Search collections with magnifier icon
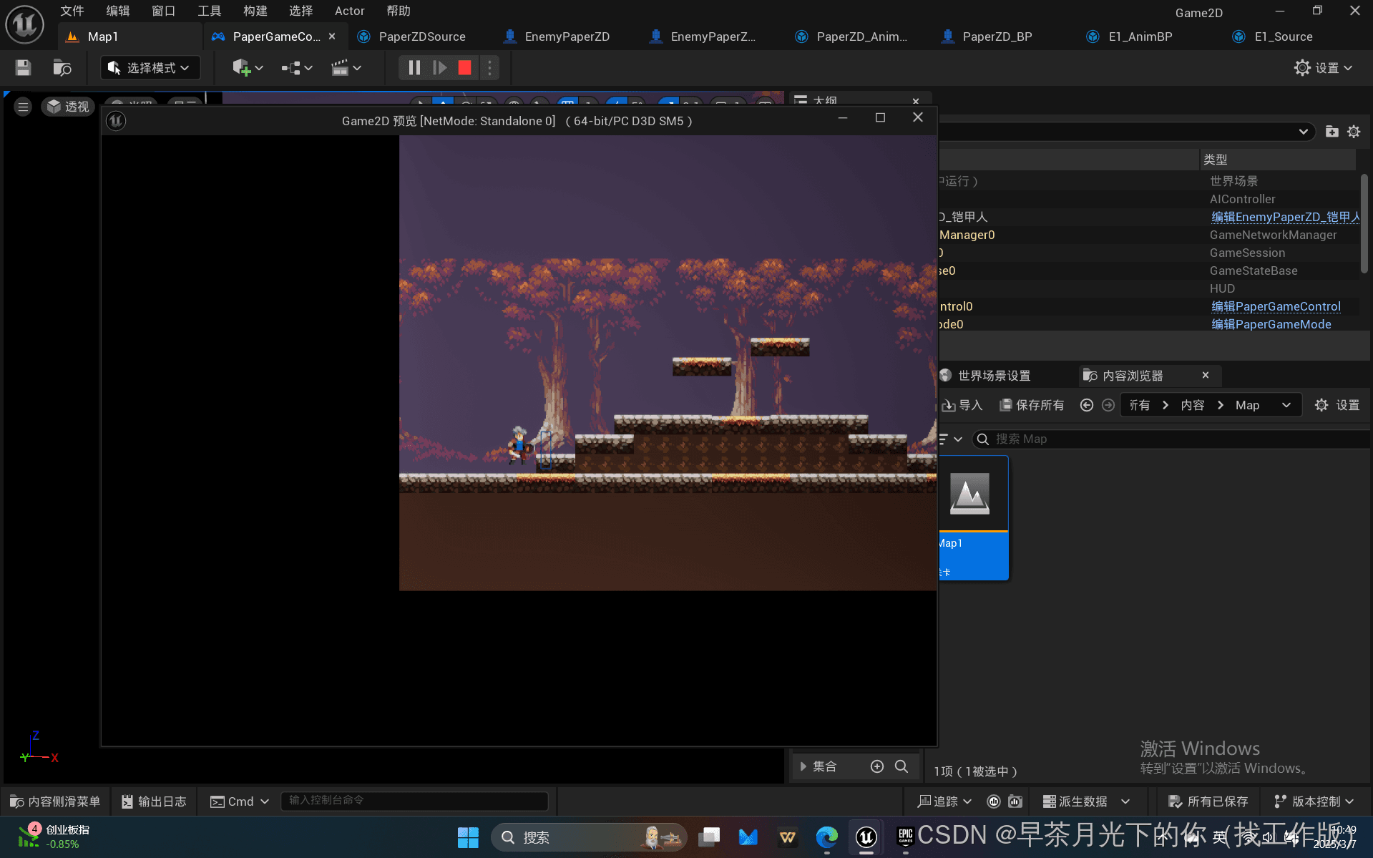This screenshot has width=1373, height=858. coord(901,766)
